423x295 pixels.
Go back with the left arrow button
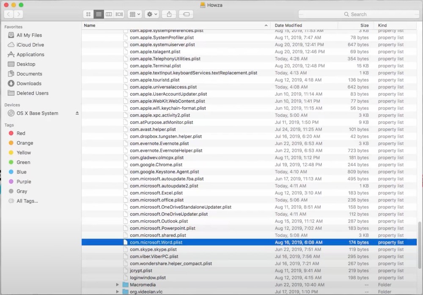tap(8, 14)
